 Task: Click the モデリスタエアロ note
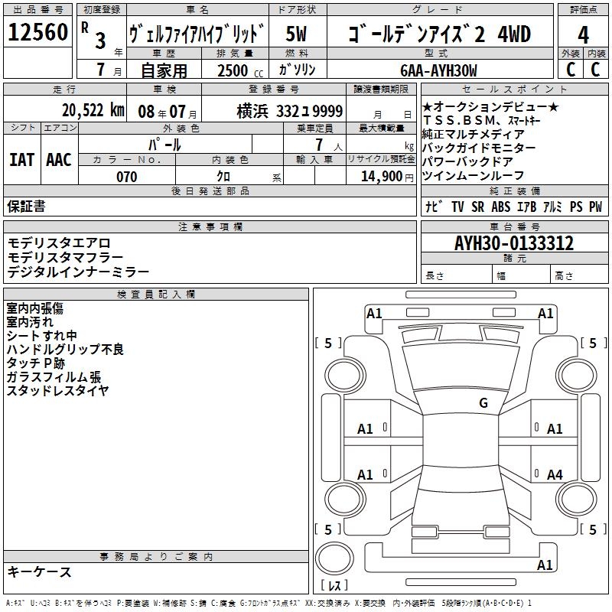coord(59,243)
